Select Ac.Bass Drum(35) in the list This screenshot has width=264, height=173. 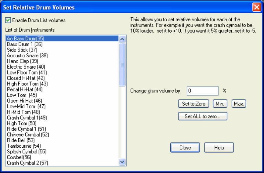(62, 38)
